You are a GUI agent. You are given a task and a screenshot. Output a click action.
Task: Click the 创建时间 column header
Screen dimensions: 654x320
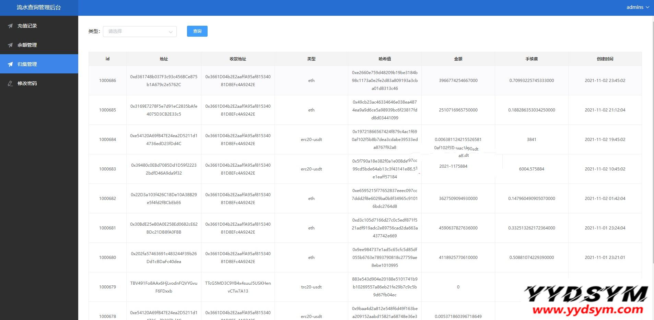[x=605, y=59]
